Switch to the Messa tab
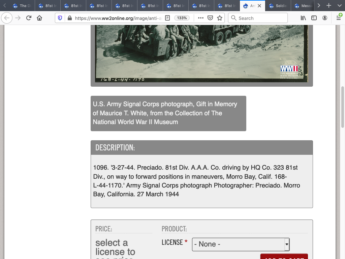The image size is (345, 259). click(303, 6)
